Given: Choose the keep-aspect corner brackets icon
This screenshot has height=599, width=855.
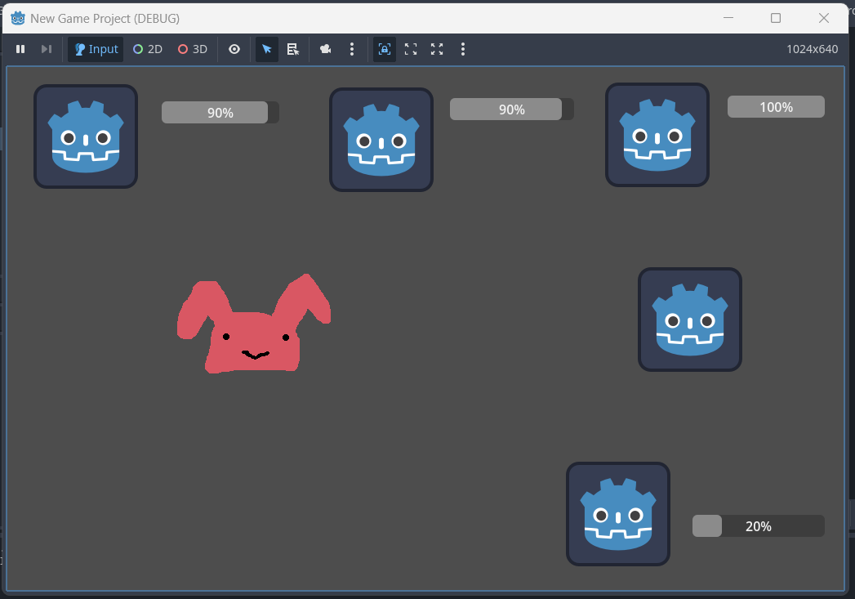Looking at the screenshot, I should coord(411,49).
